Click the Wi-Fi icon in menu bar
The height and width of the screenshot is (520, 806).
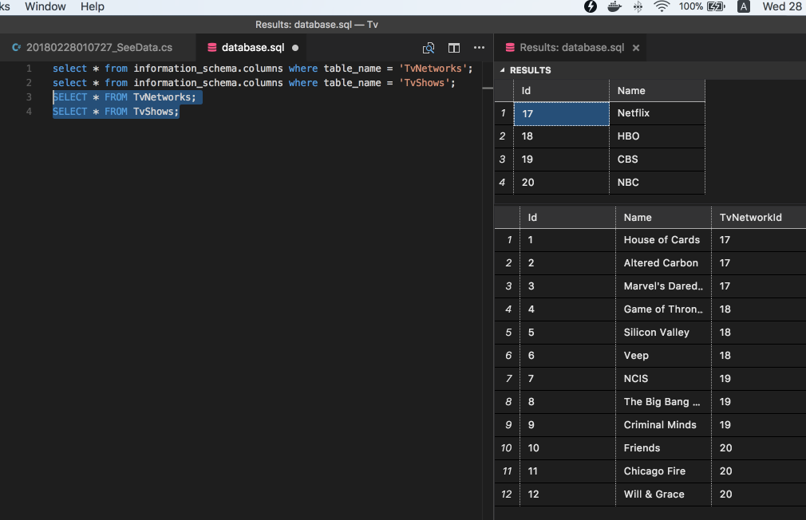point(662,6)
